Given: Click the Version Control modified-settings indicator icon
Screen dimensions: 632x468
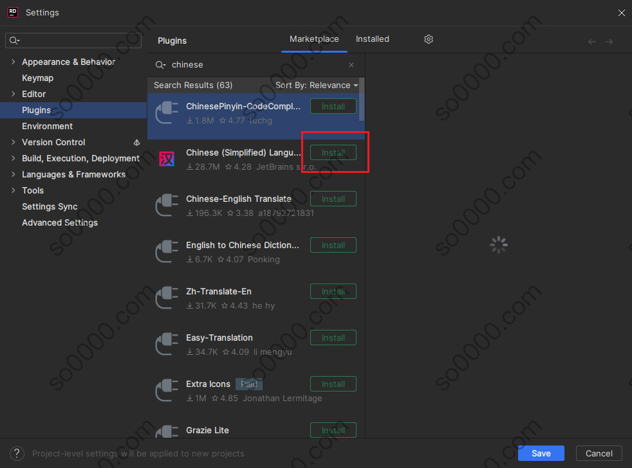Looking at the screenshot, I should tap(136, 142).
